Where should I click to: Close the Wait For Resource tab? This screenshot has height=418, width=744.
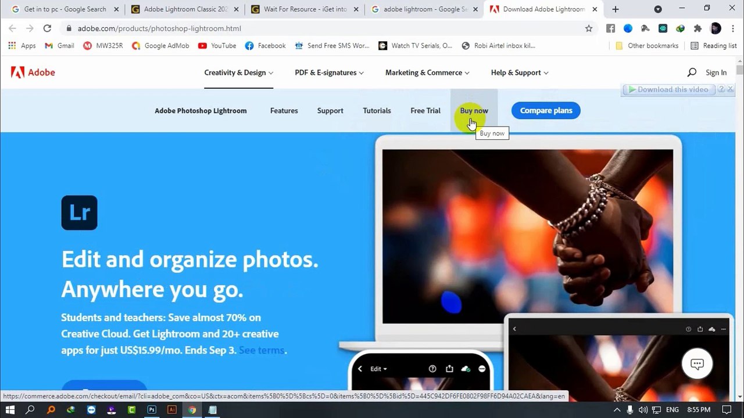pos(356,9)
